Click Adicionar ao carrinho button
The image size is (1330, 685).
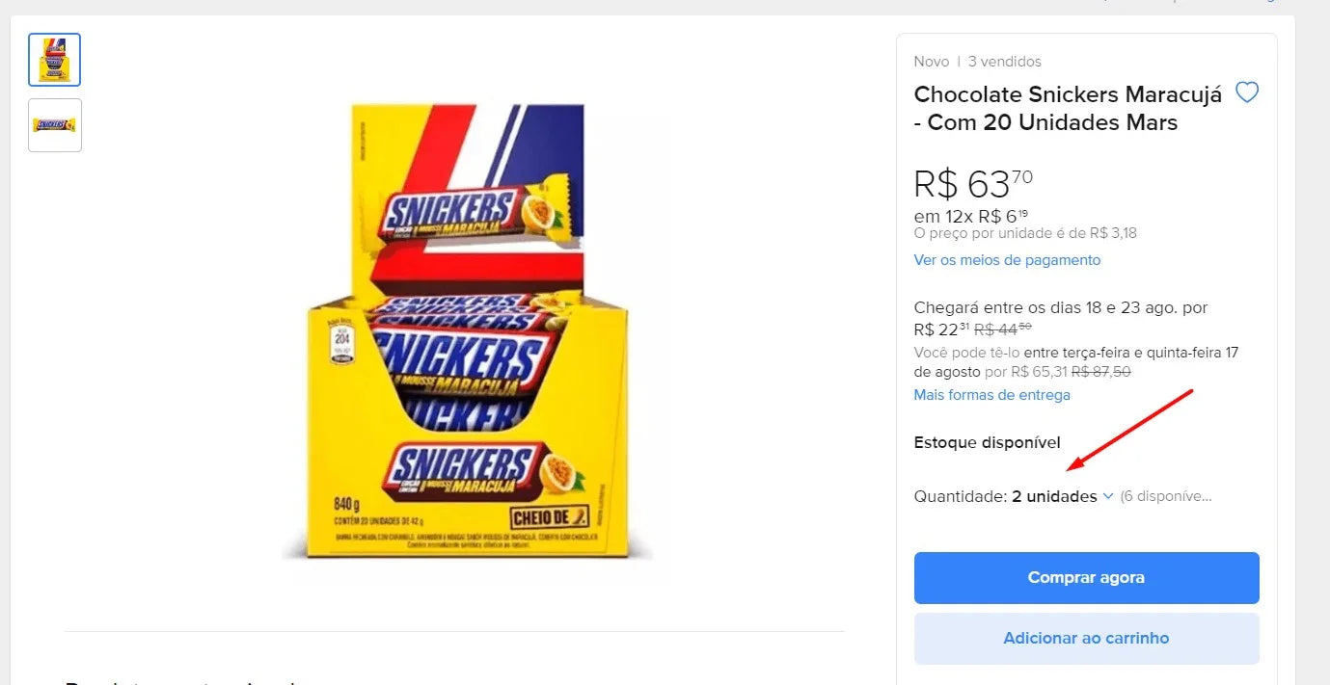coord(1086,638)
